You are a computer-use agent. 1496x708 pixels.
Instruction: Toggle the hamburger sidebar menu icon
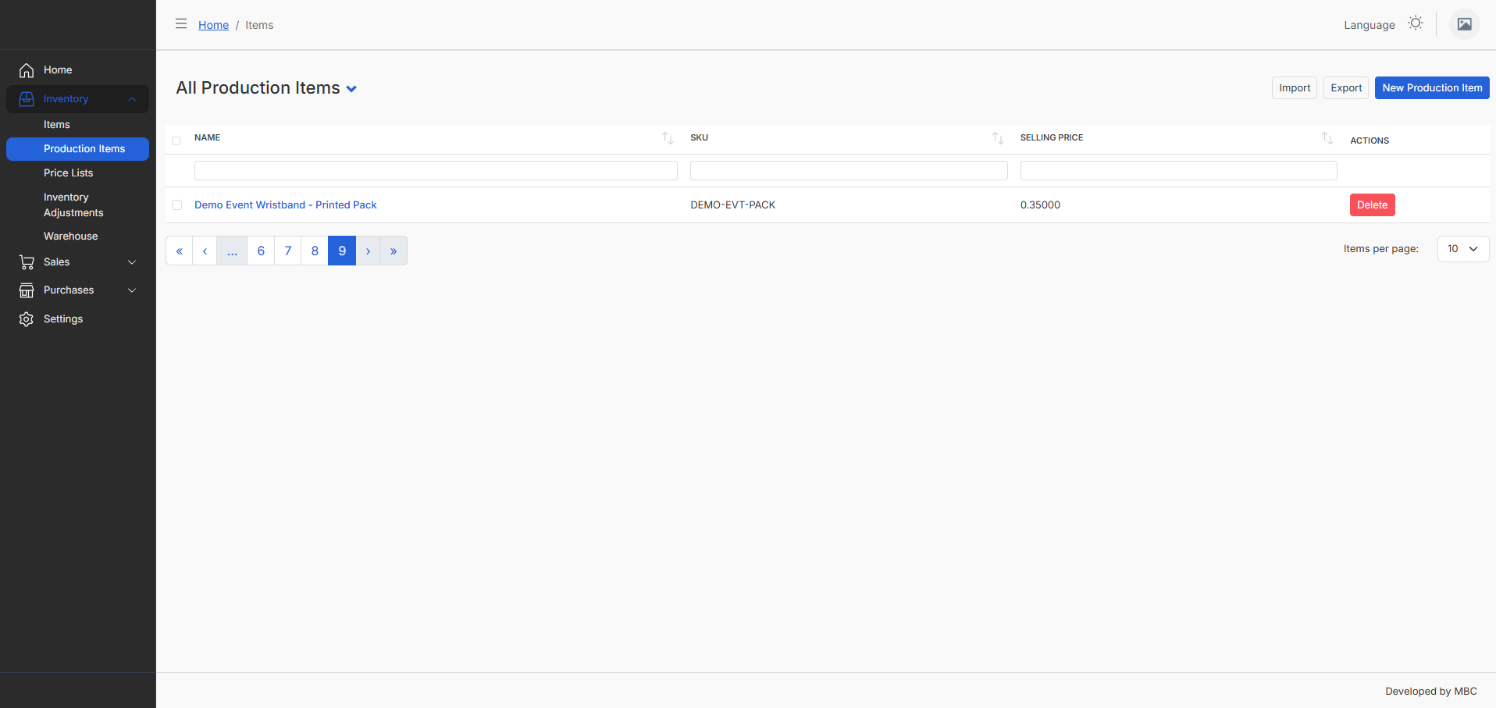[181, 23]
